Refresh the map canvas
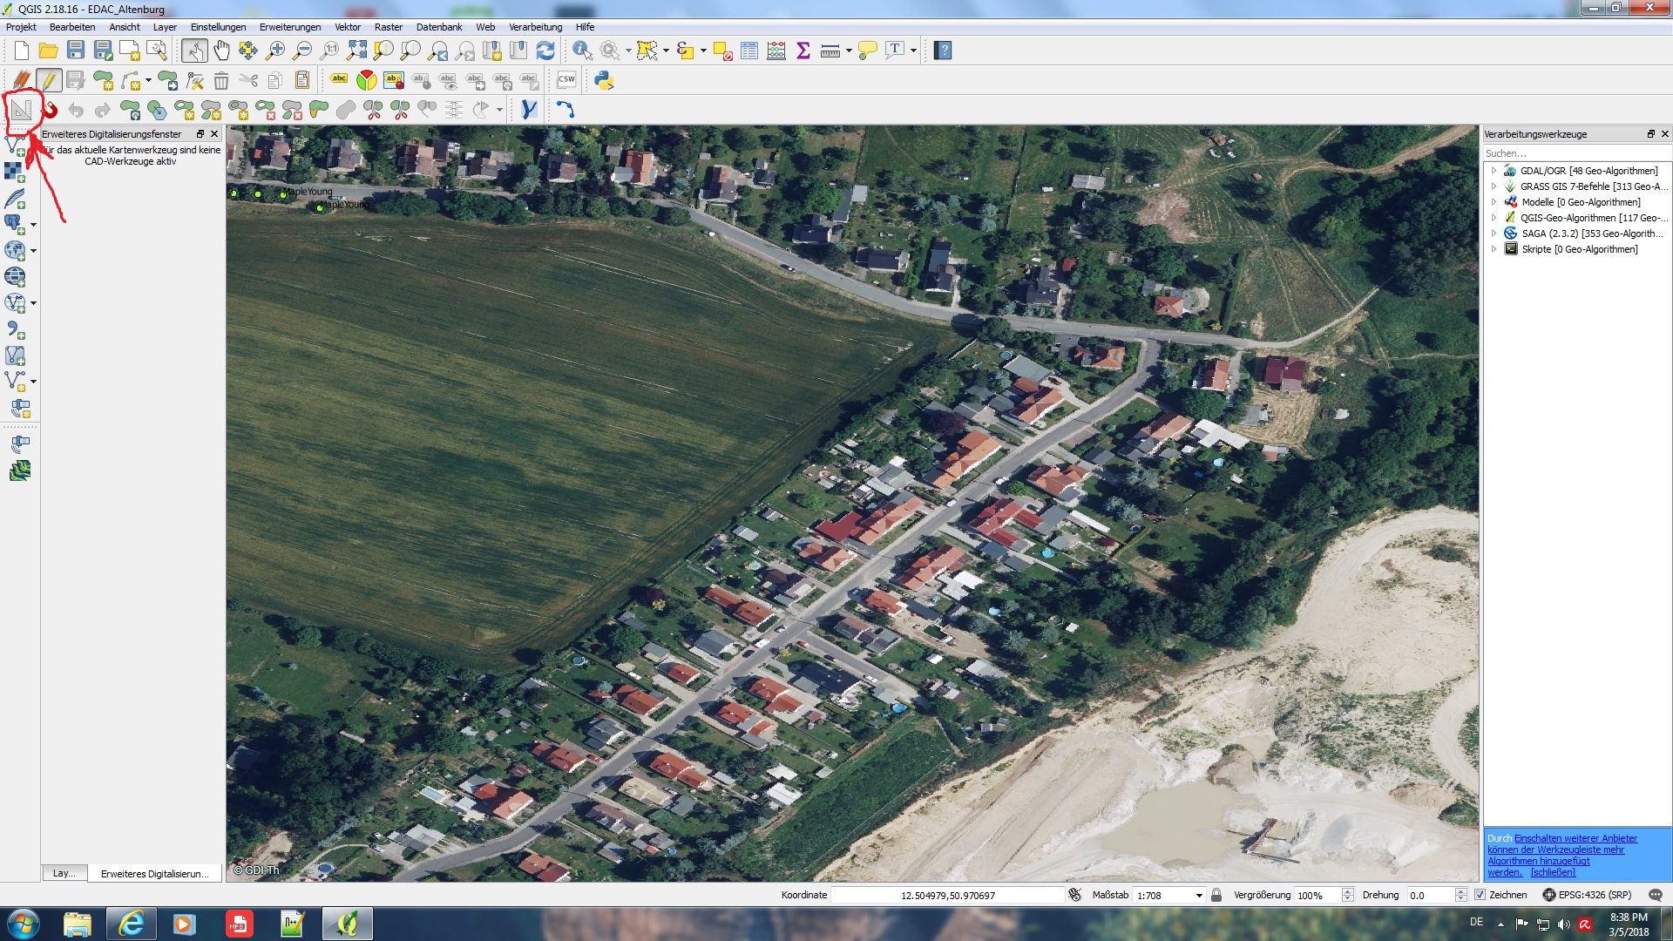 pyautogui.click(x=545, y=51)
